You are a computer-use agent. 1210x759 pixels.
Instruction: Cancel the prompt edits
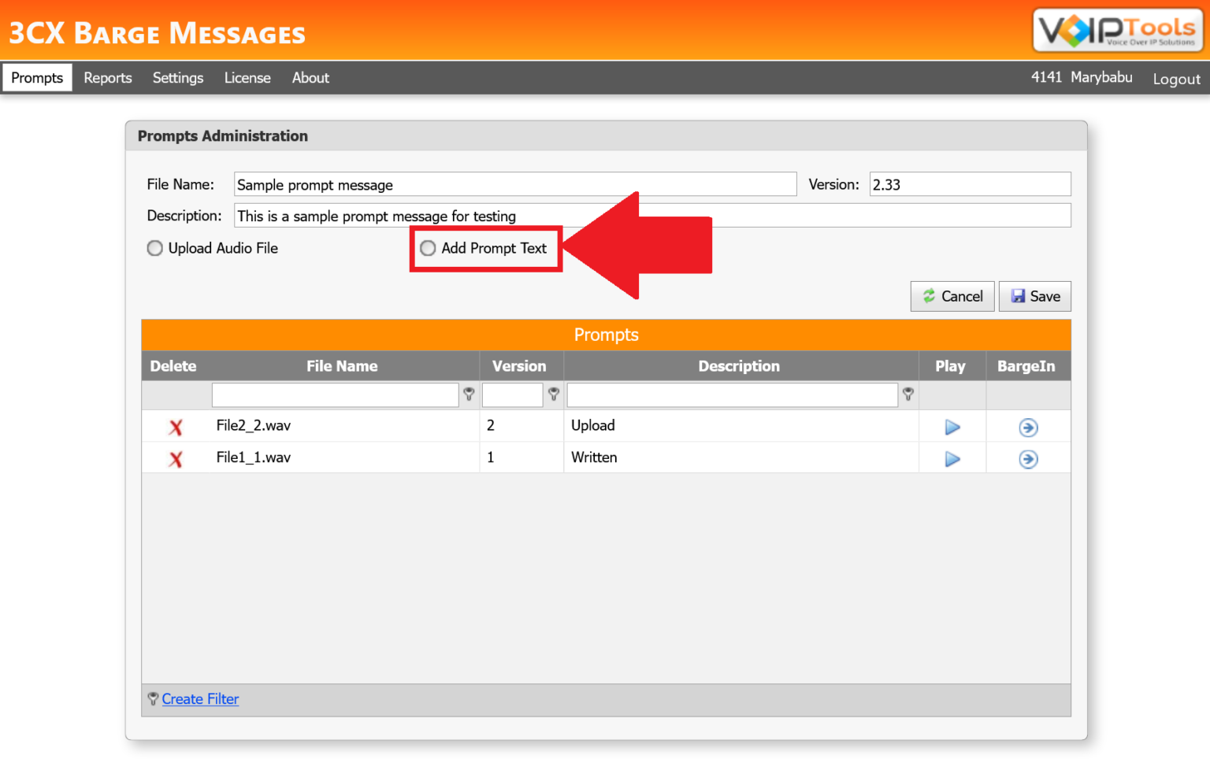[952, 296]
